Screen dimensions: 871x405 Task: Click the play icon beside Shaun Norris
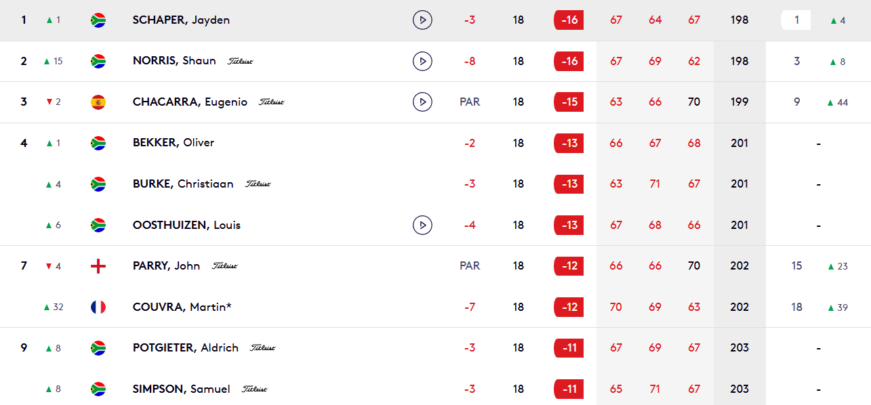coord(422,62)
